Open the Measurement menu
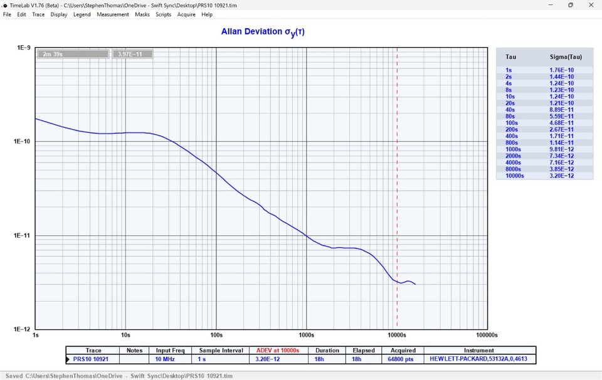Screen dimensions: 602x380 point(113,14)
